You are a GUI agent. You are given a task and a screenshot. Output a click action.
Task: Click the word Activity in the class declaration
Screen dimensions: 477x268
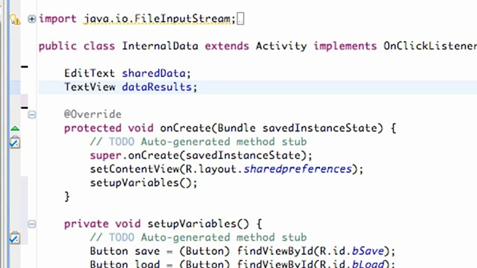click(x=281, y=46)
